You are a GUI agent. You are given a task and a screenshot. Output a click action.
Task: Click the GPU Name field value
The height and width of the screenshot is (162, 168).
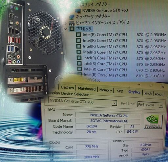[108, 116]
